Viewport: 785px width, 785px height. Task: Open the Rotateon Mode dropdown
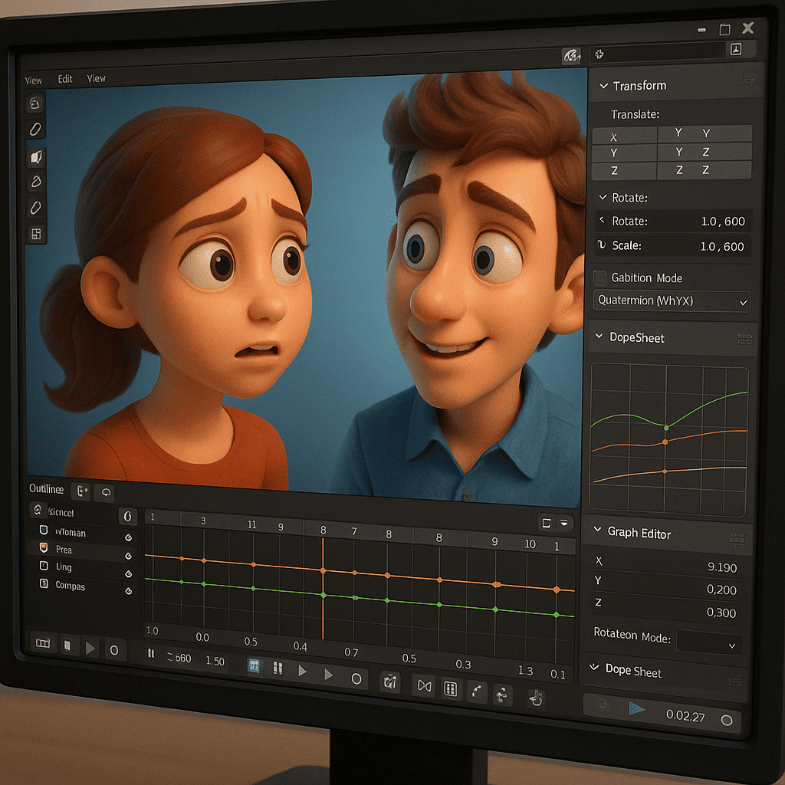(708, 642)
